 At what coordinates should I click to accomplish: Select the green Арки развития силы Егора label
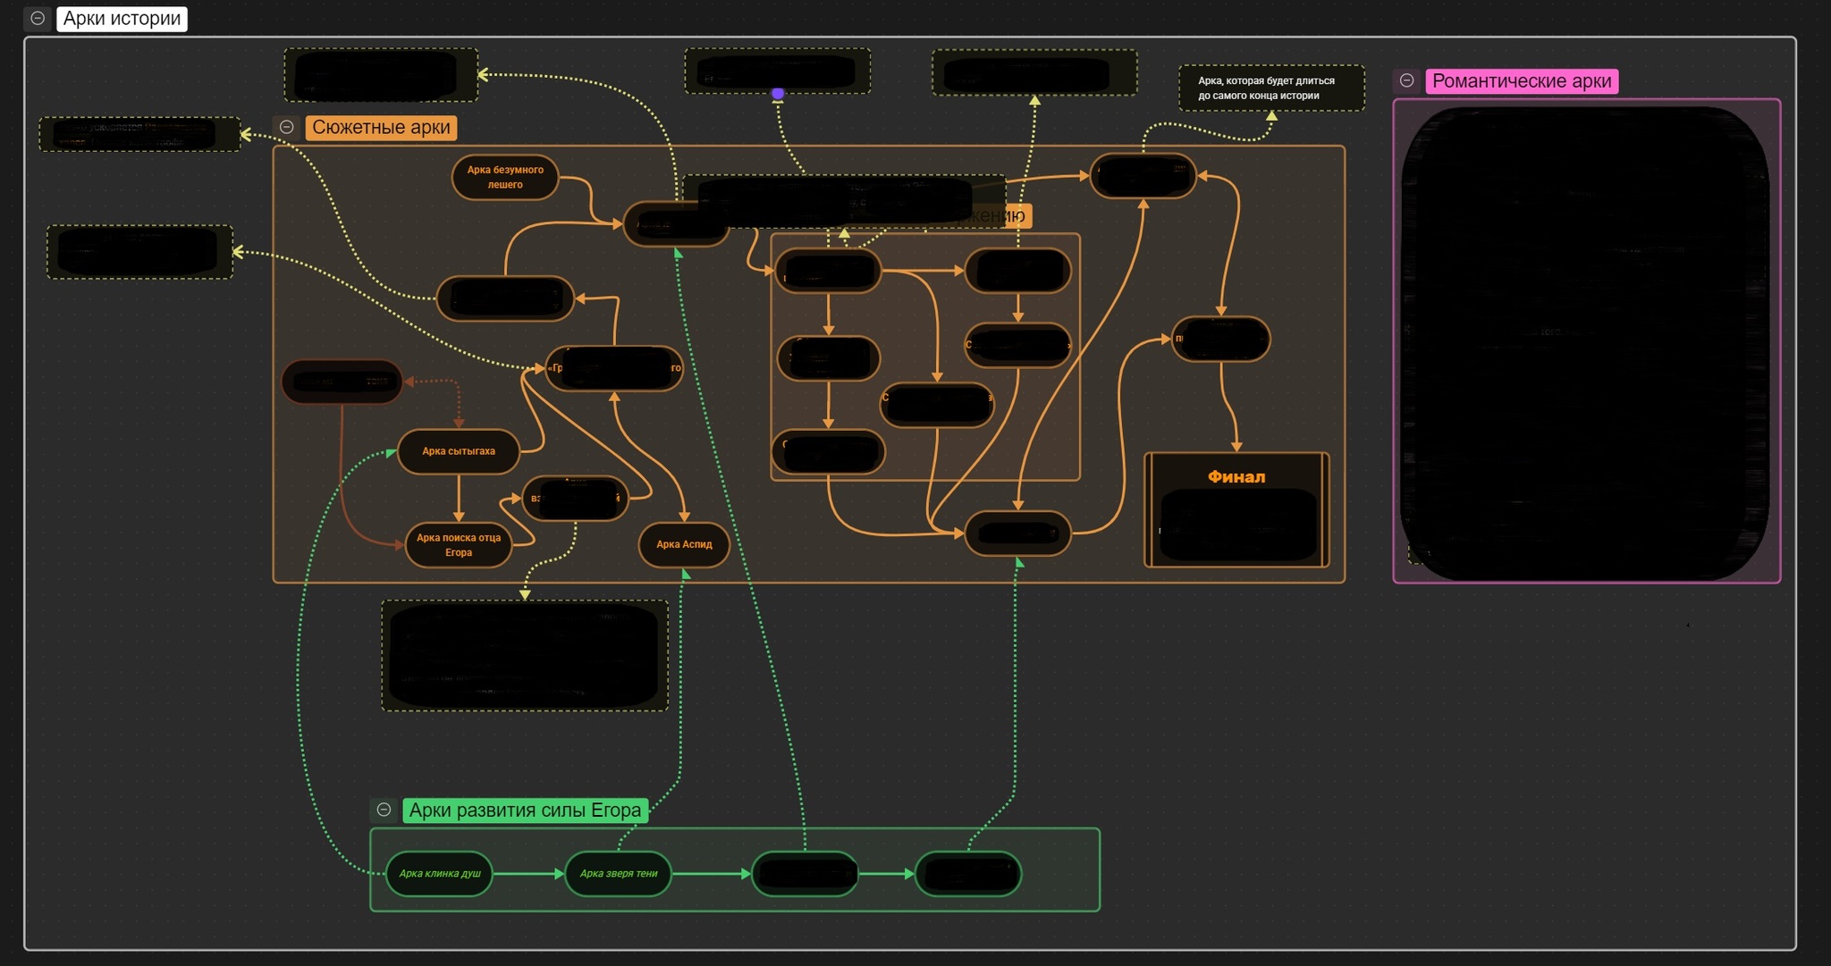[526, 810]
